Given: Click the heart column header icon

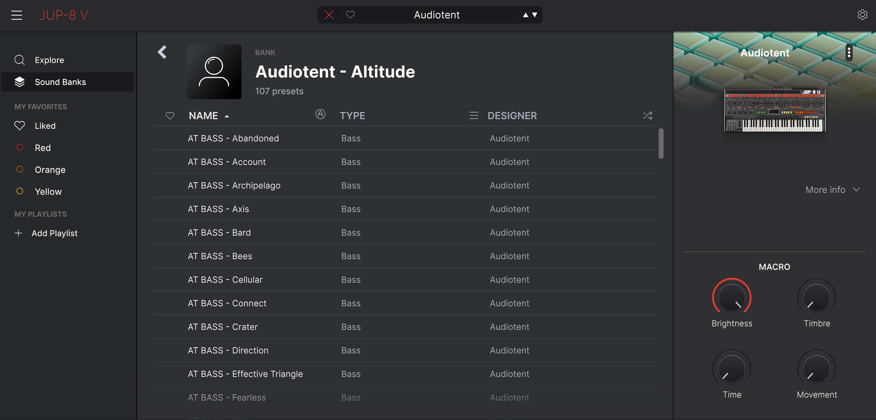Looking at the screenshot, I should tap(170, 116).
